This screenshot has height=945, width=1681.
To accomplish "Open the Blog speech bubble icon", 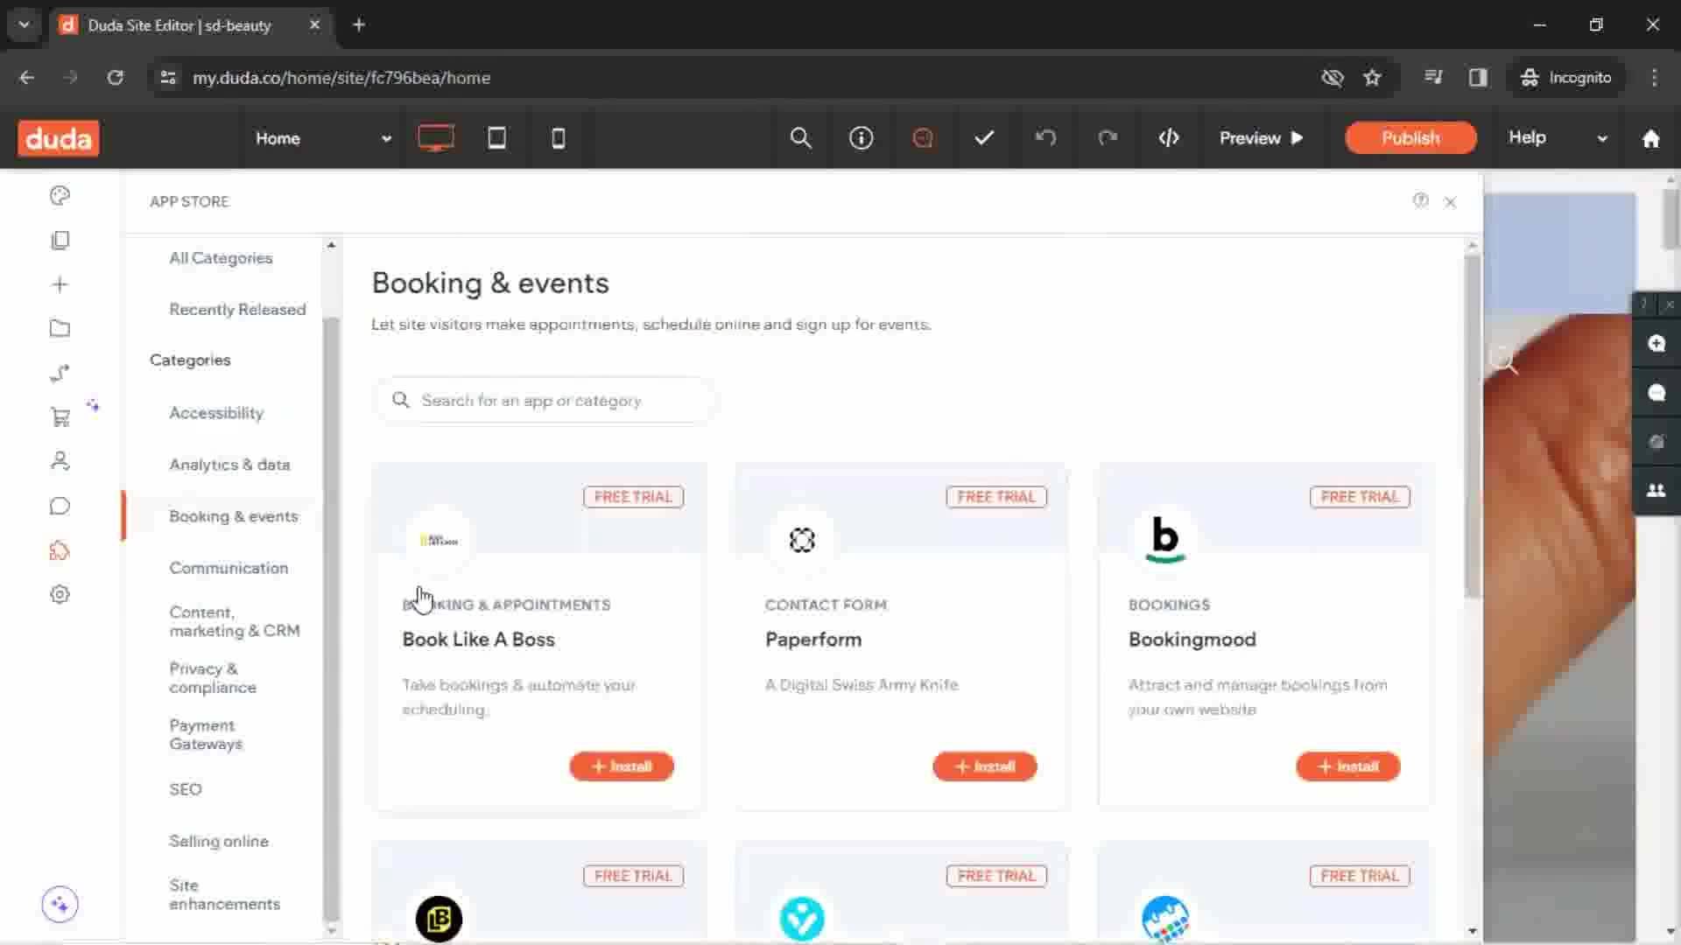I will pos(60,506).
